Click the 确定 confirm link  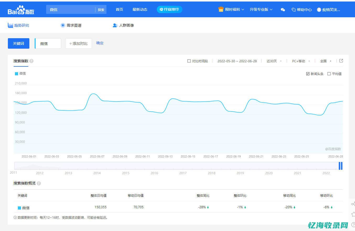(x=100, y=43)
